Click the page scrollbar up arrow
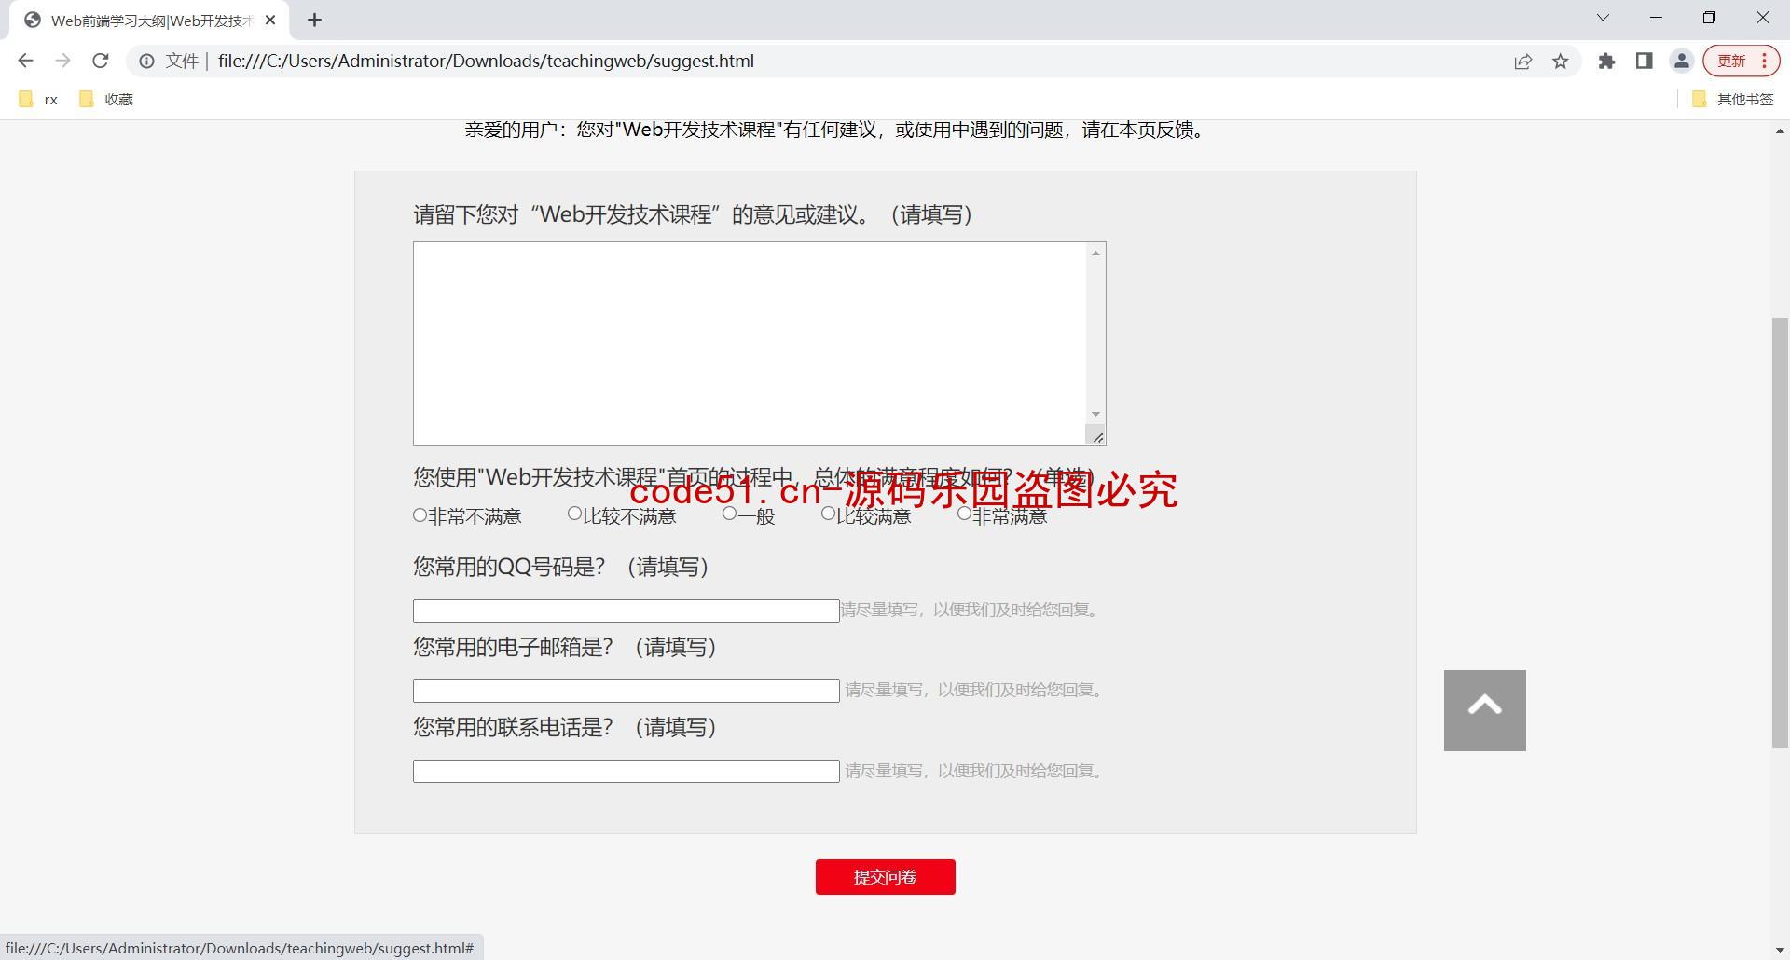1790x960 pixels. pos(1780,131)
